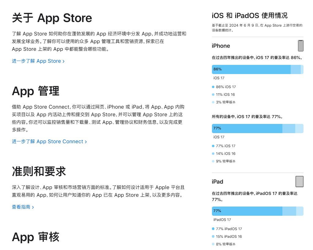The height and width of the screenshot is (250, 313).
Task: Click the 15% iPadOS 16 legend text
Action: tap(229, 237)
